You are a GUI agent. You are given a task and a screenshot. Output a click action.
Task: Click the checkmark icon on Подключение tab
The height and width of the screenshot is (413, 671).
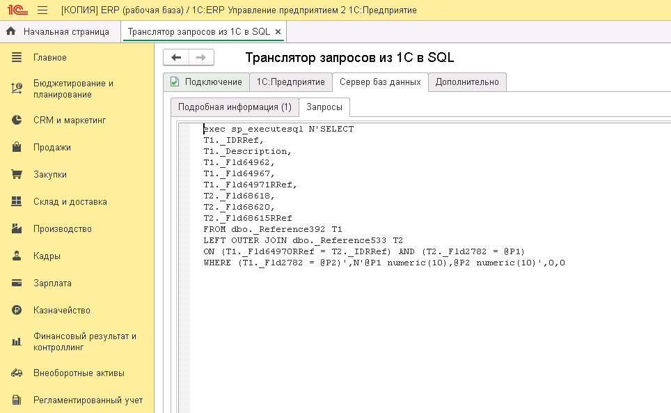pos(175,81)
